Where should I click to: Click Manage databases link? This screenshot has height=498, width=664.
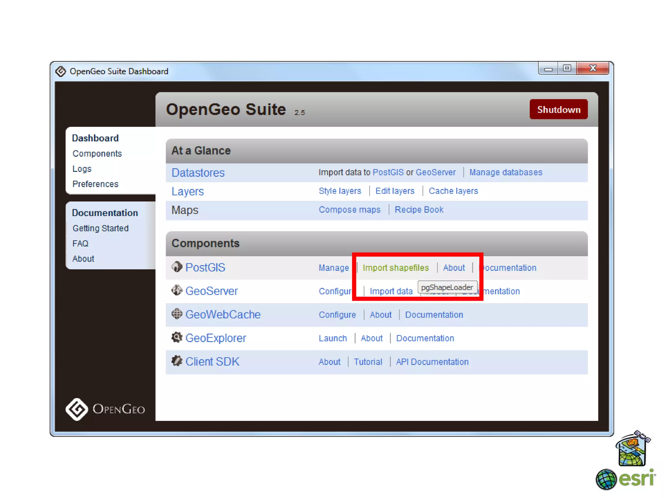point(506,172)
